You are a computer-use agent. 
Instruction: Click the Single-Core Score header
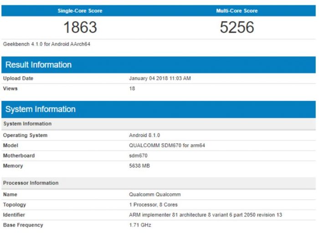click(x=80, y=10)
